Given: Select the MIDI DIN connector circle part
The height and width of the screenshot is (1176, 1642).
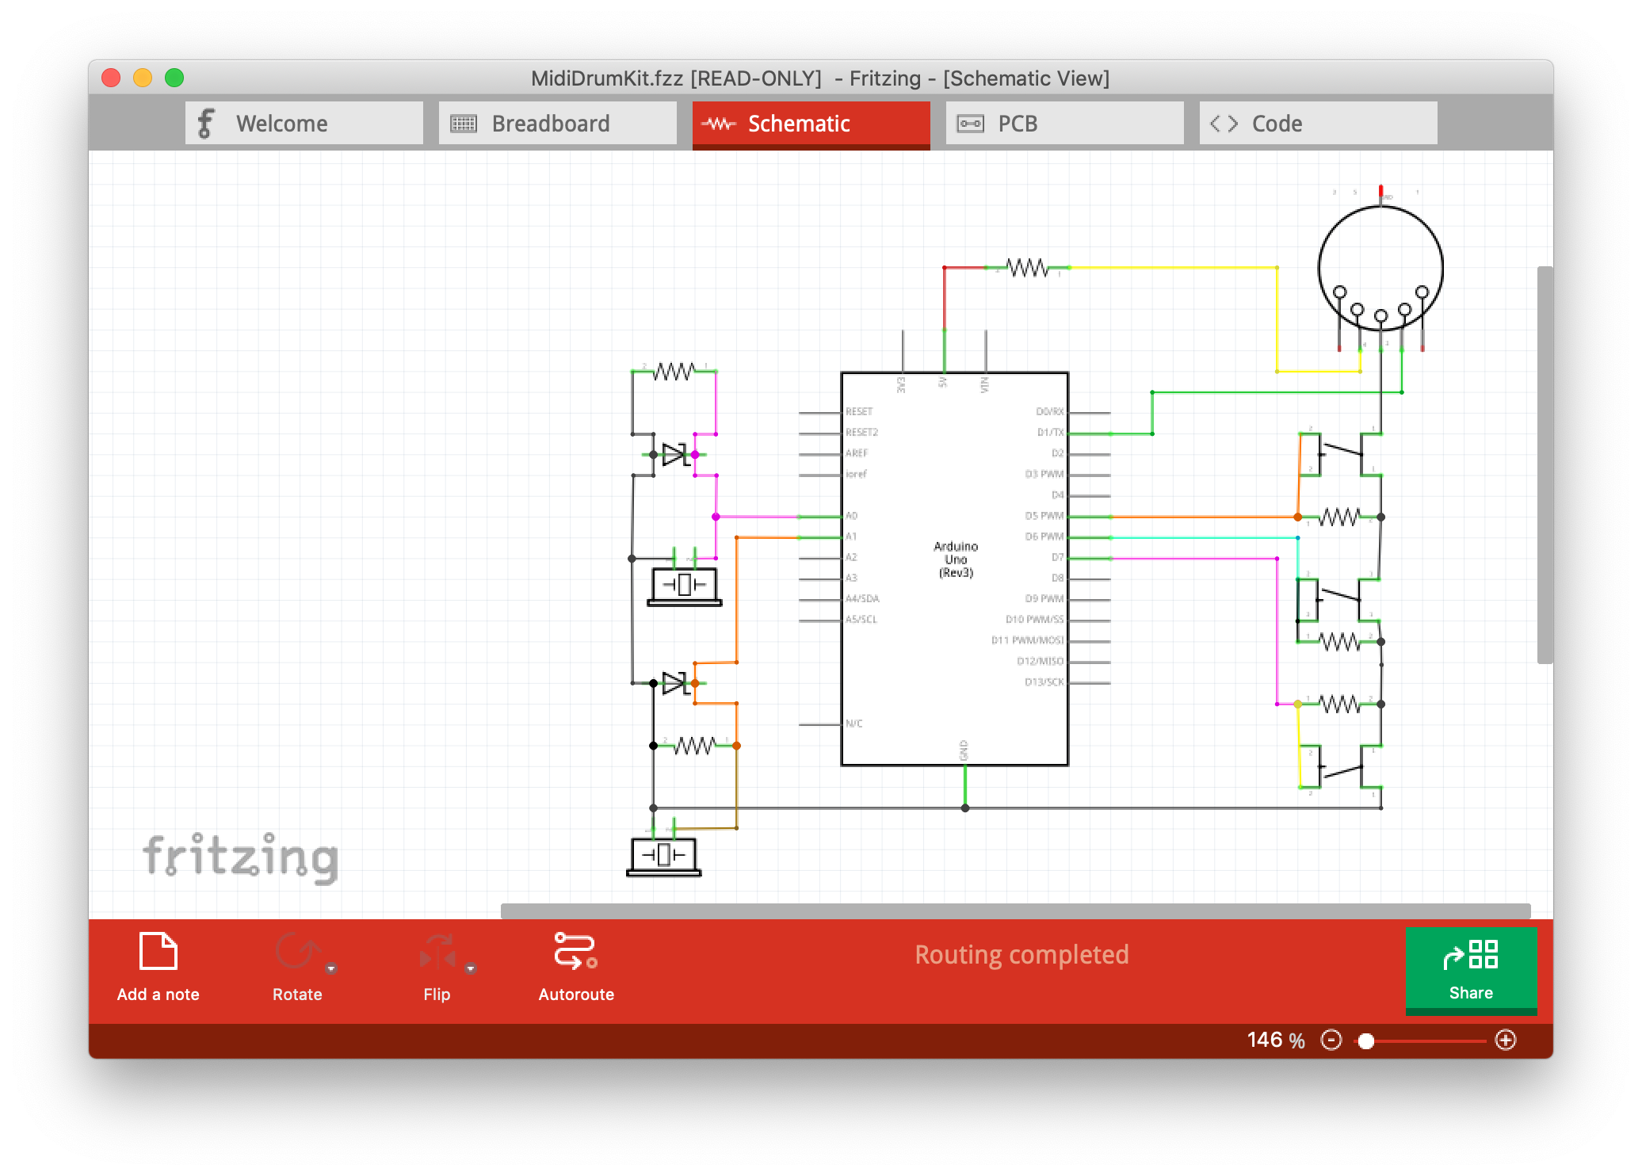Looking at the screenshot, I should (1380, 269).
